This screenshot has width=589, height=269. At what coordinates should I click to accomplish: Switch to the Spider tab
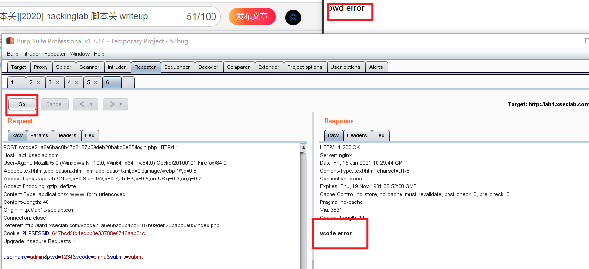(64, 67)
